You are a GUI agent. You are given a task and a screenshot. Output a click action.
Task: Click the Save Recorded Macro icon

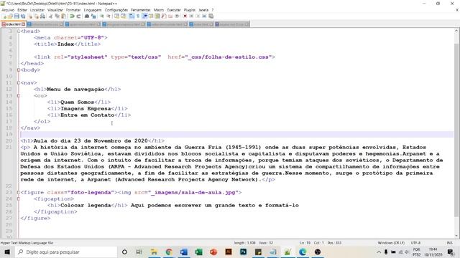pos(211,16)
